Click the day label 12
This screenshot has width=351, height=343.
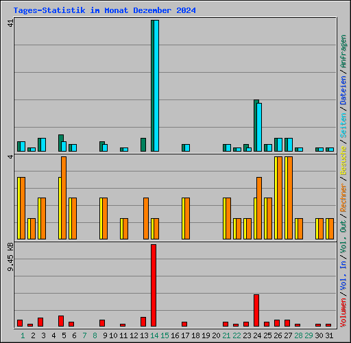click(134, 335)
